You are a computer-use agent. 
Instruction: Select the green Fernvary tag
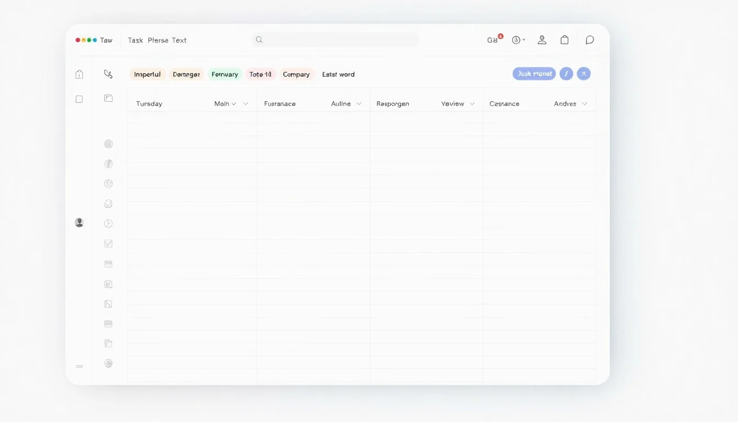coord(225,74)
